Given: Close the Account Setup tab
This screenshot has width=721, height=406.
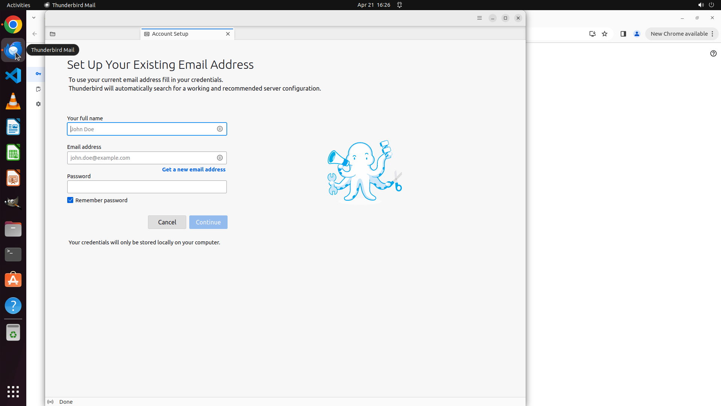Looking at the screenshot, I should [x=228, y=34].
